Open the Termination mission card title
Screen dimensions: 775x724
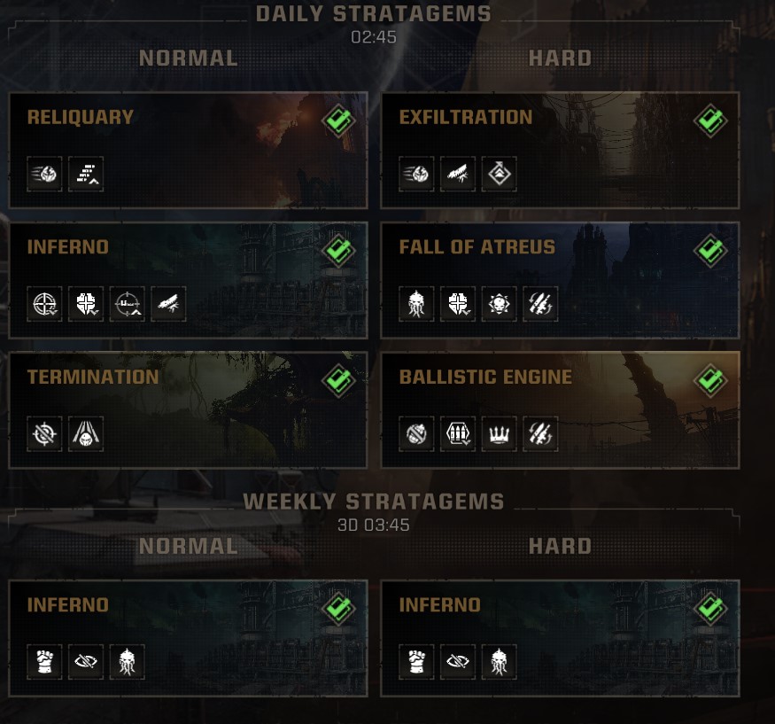pos(92,377)
